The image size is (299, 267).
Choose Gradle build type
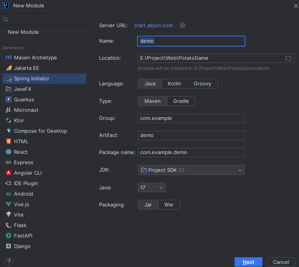click(x=181, y=101)
